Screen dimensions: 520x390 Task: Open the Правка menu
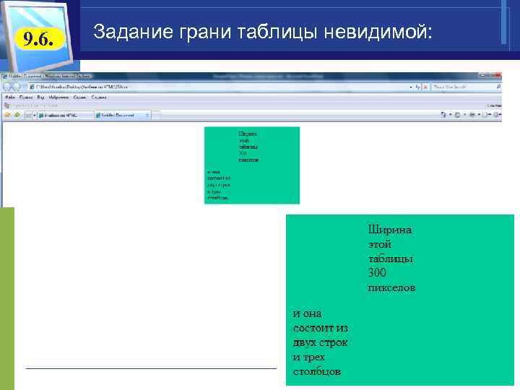coord(26,97)
